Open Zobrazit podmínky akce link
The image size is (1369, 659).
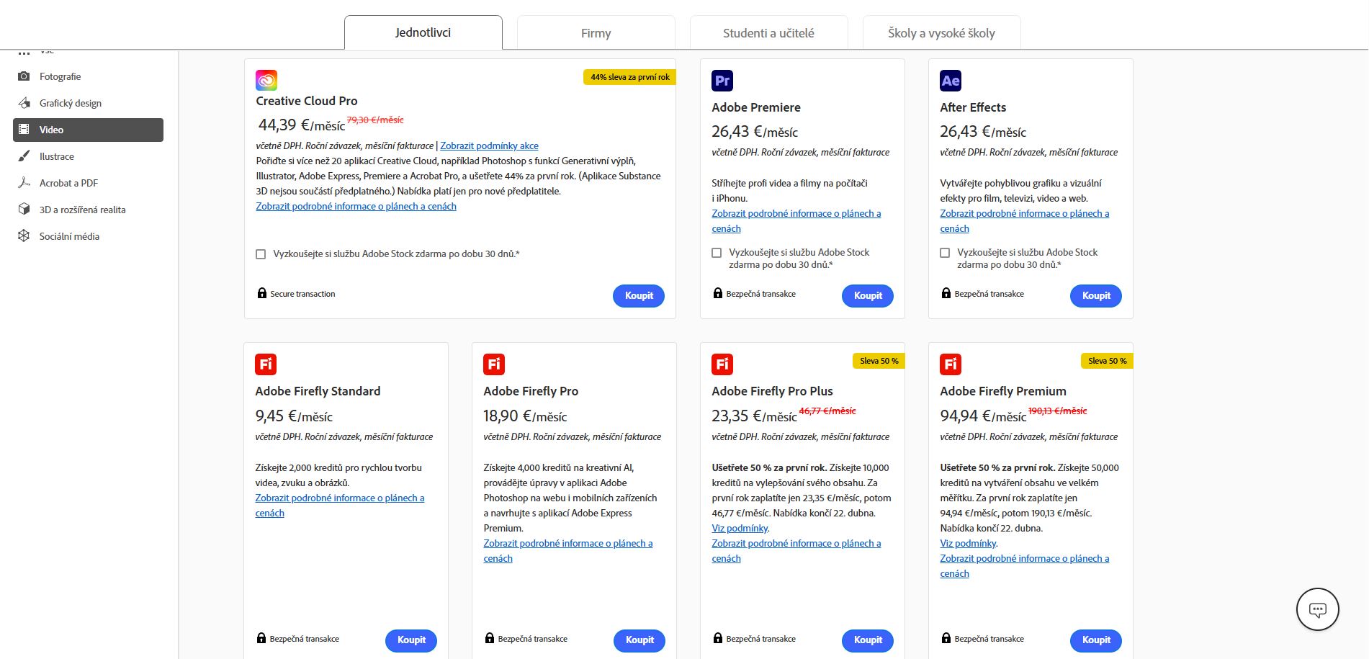(489, 145)
